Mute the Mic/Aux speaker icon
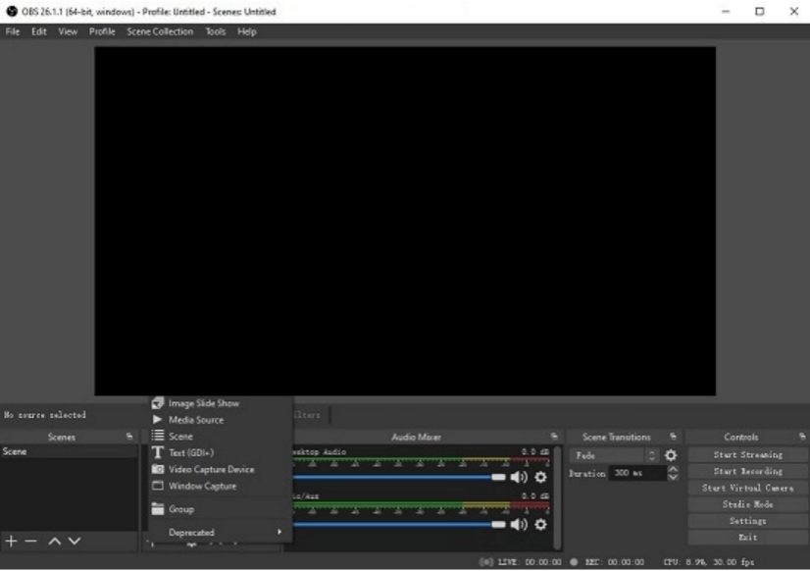The height and width of the screenshot is (571, 810). point(519,525)
